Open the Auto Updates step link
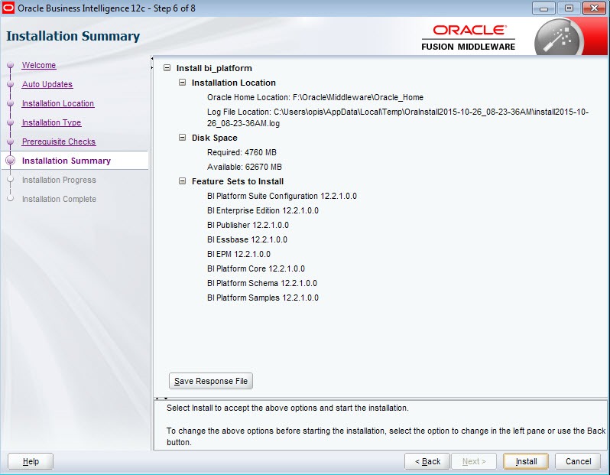This screenshot has width=610, height=475. point(47,84)
